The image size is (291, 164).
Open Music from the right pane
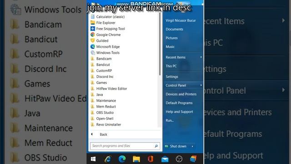170,46
